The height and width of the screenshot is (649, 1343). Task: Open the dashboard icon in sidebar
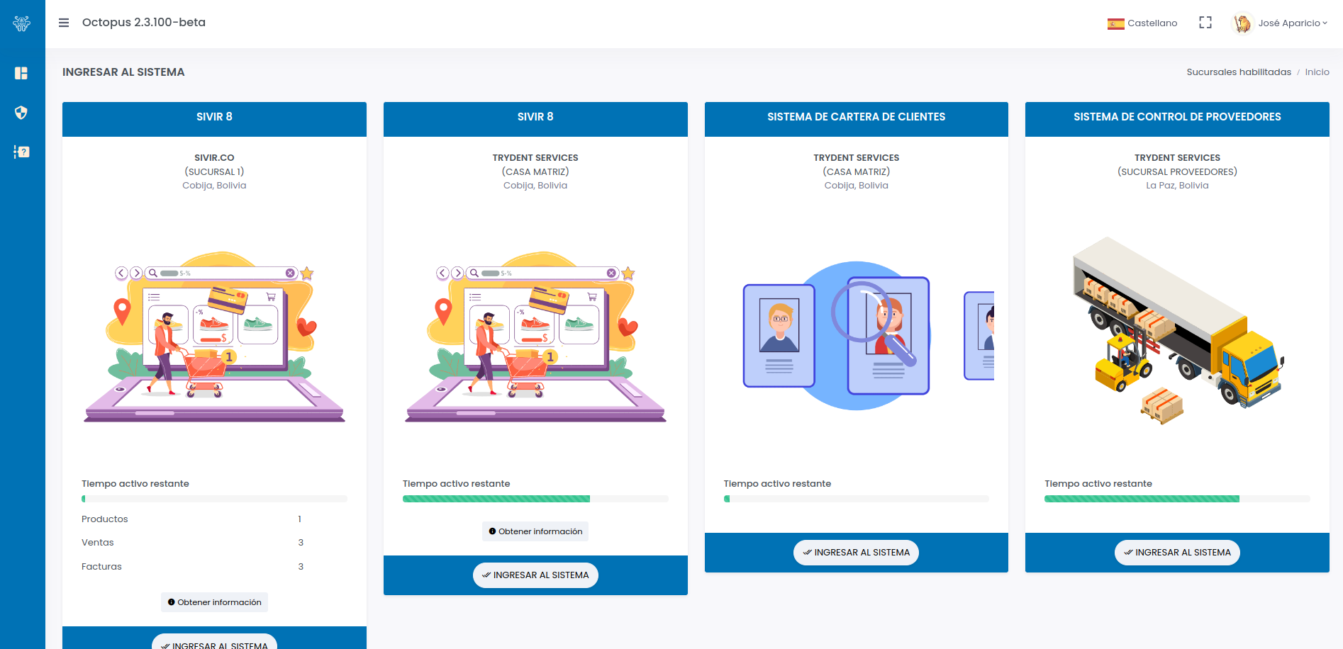pos(21,73)
